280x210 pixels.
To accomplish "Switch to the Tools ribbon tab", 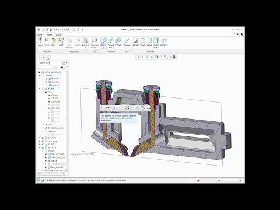I will click(x=58, y=34).
